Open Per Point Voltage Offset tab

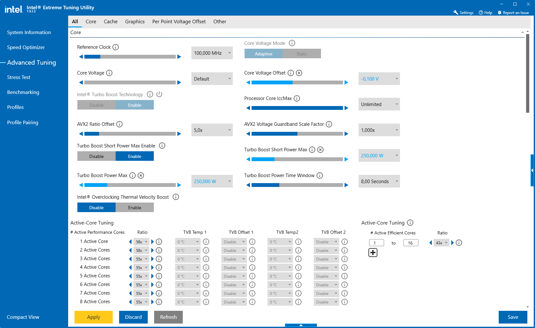click(179, 21)
